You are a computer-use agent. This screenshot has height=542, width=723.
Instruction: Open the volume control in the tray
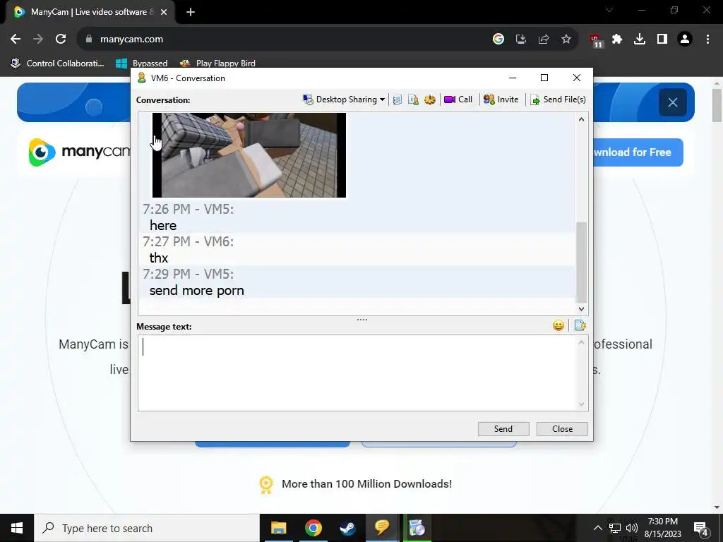pyautogui.click(x=632, y=528)
